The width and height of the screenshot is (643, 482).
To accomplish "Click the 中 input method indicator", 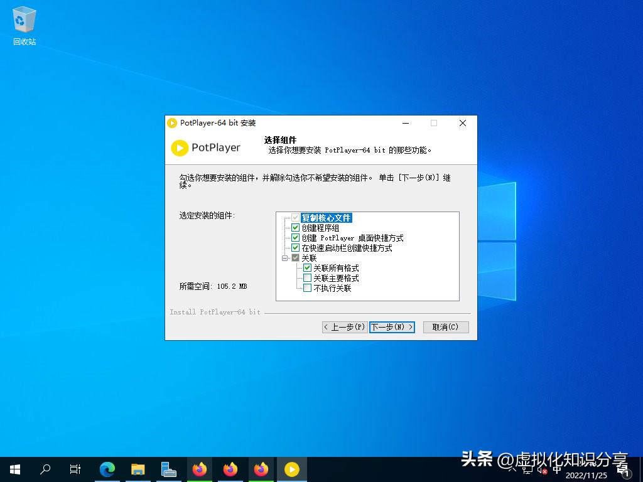I will click(558, 469).
